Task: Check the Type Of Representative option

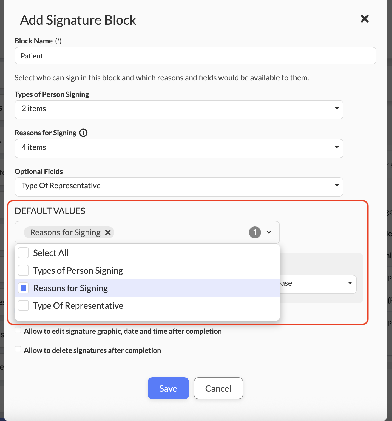Action: 24,305
